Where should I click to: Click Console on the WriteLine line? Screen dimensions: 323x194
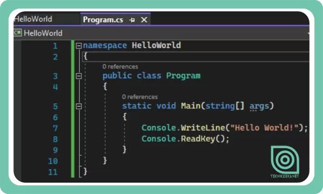pos(159,128)
